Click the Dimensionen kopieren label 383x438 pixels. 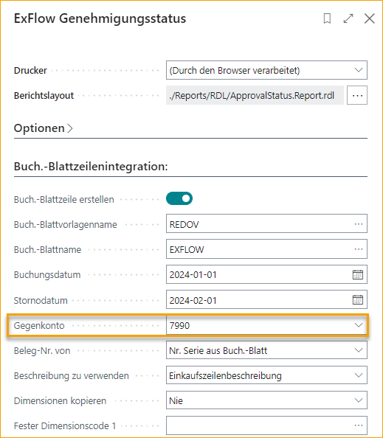60,401
